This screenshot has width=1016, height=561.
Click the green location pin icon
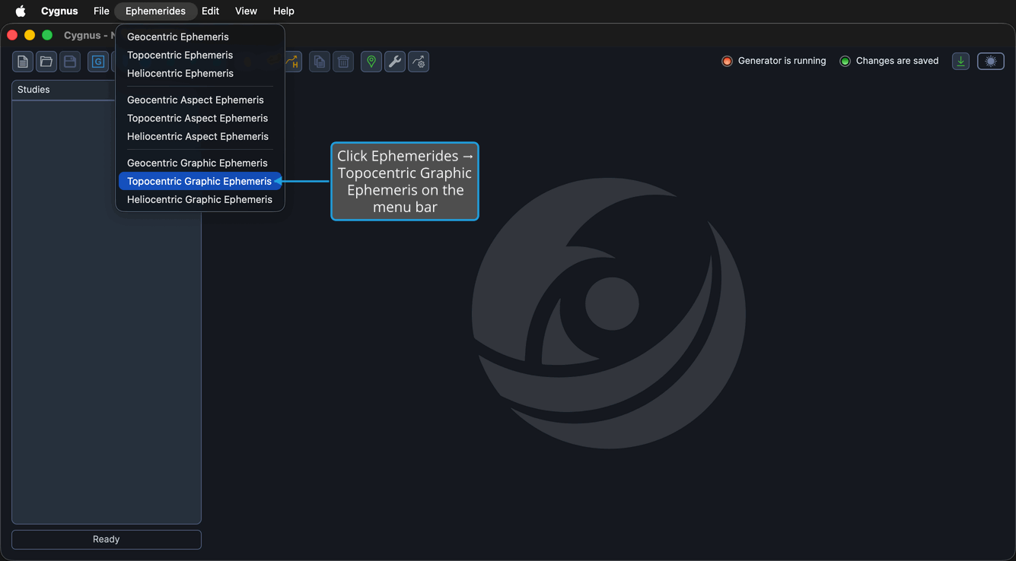coord(371,62)
